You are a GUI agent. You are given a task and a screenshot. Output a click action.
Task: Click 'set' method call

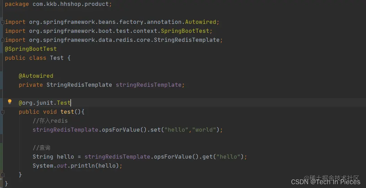(156, 130)
